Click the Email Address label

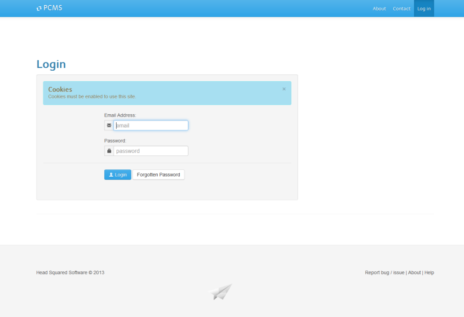pyautogui.click(x=120, y=115)
